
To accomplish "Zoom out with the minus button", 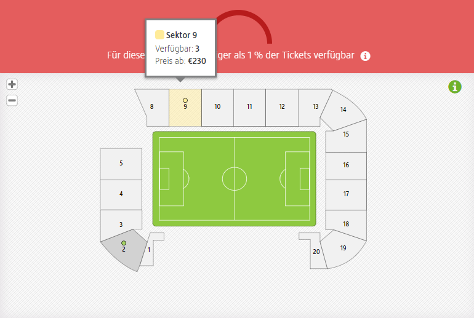I will 12,100.
